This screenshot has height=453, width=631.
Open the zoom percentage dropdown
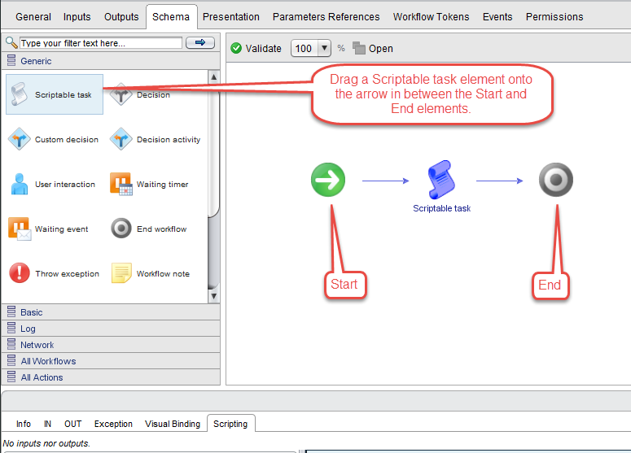tap(324, 49)
